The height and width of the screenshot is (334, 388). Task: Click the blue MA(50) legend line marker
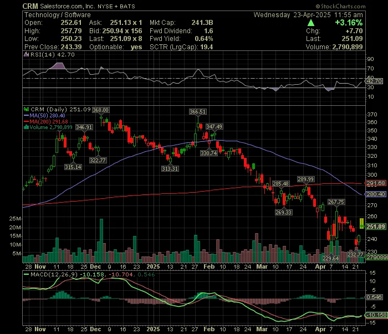(x=26, y=116)
